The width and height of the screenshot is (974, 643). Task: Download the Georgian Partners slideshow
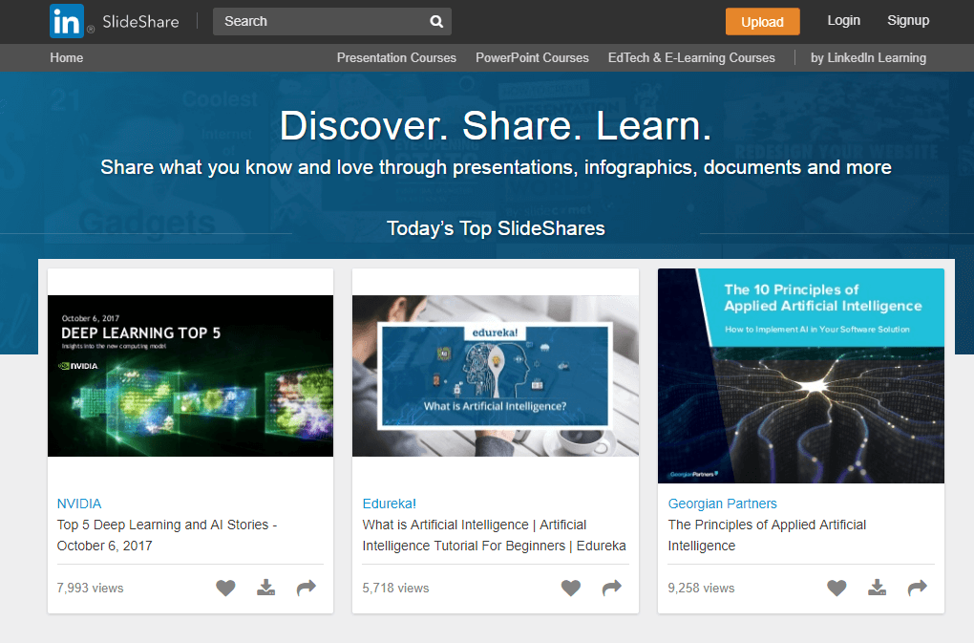pyautogui.click(x=878, y=588)
